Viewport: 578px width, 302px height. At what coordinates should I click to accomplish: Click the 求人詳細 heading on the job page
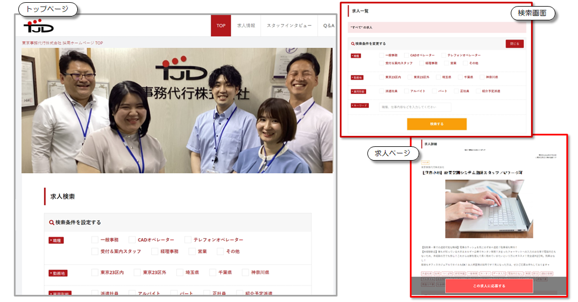coord(431,144)
